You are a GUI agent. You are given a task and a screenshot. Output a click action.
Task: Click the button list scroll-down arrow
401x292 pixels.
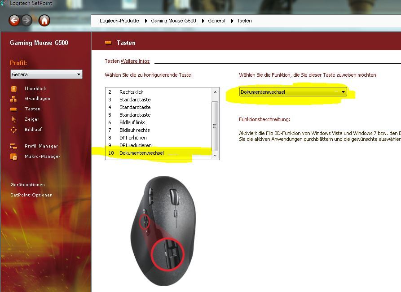[x=215, y=155]
